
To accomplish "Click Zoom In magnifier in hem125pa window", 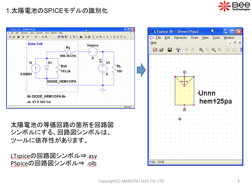I will pos(201,50).
